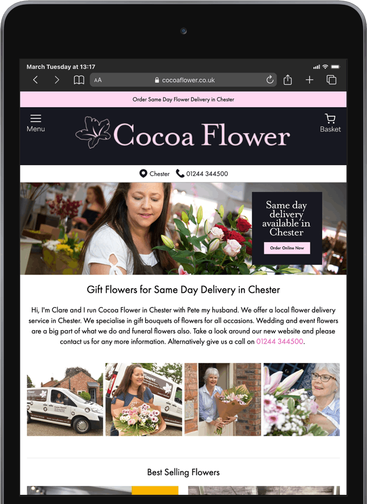This screenshot has width=367, height=504.
Task: Open the delivery van photo thumbnail
Action: click(x=65, y=400)
